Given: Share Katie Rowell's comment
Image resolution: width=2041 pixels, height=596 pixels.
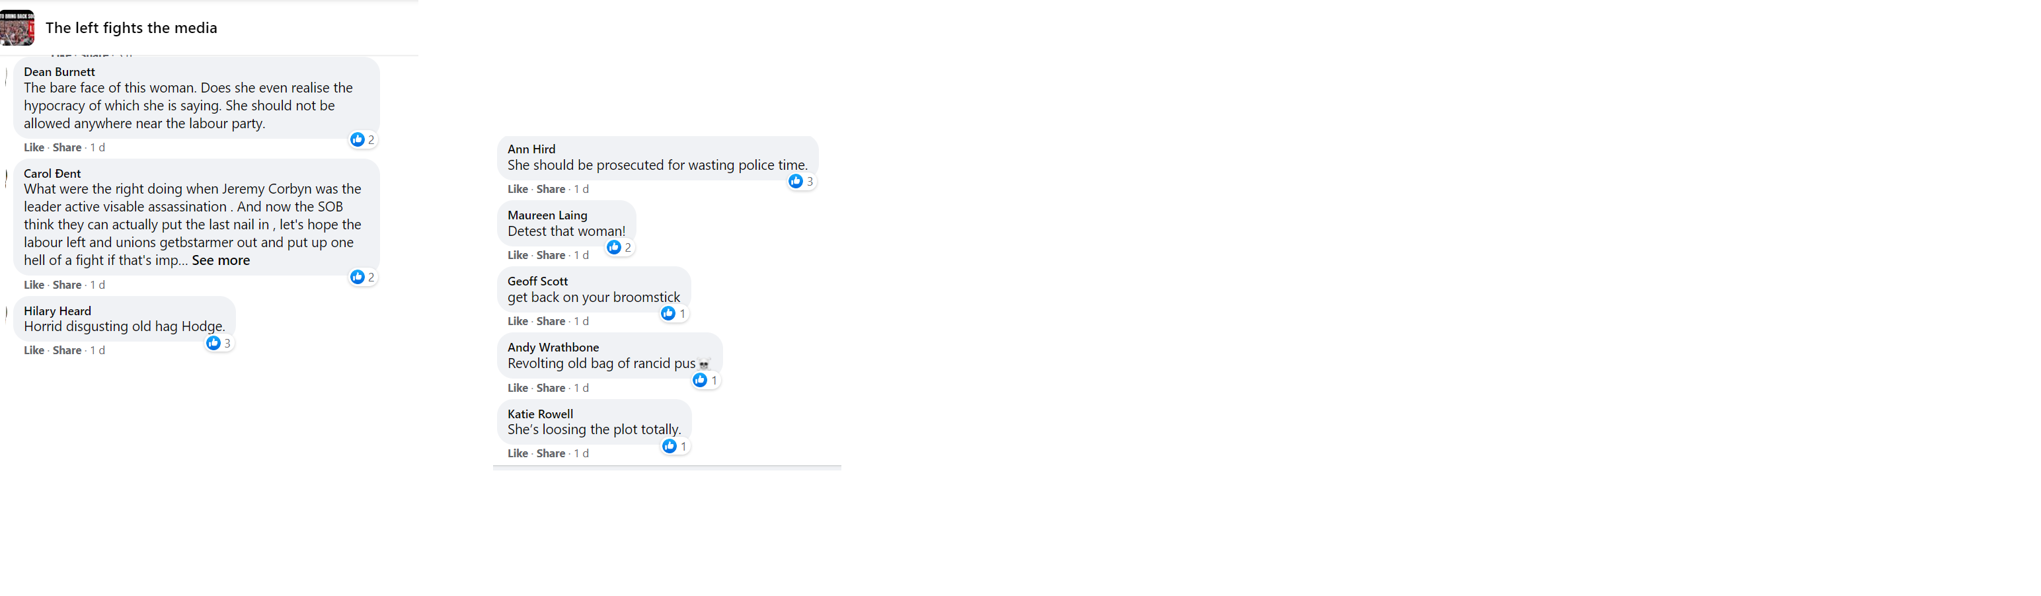Looking at the screenshot, I should coord(551,453).
